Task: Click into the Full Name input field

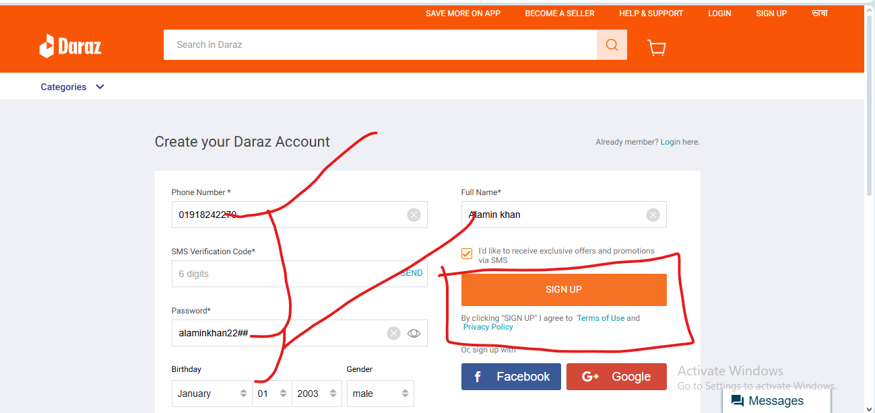Action: [x=564, y=215]
